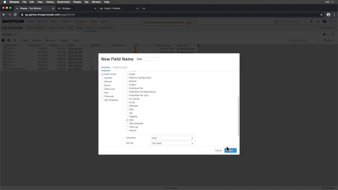Open the Sort dropdown
Viewport: 338px width, 190px height.
37,40
